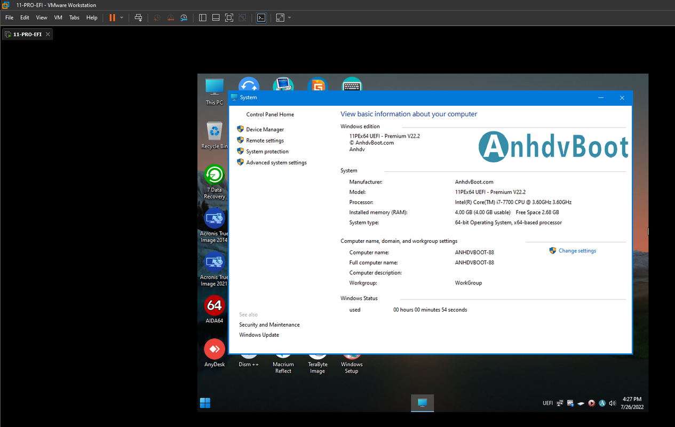Select the AIDA64 desktop icon
675x427 pixels.
tap(215, 310)
